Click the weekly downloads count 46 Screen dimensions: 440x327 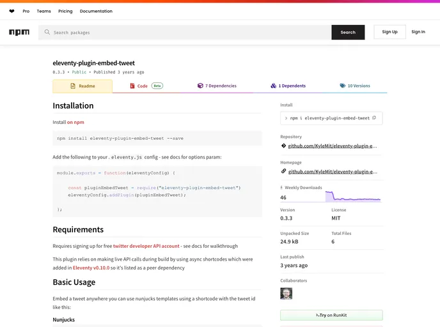[x=283, y=197]
